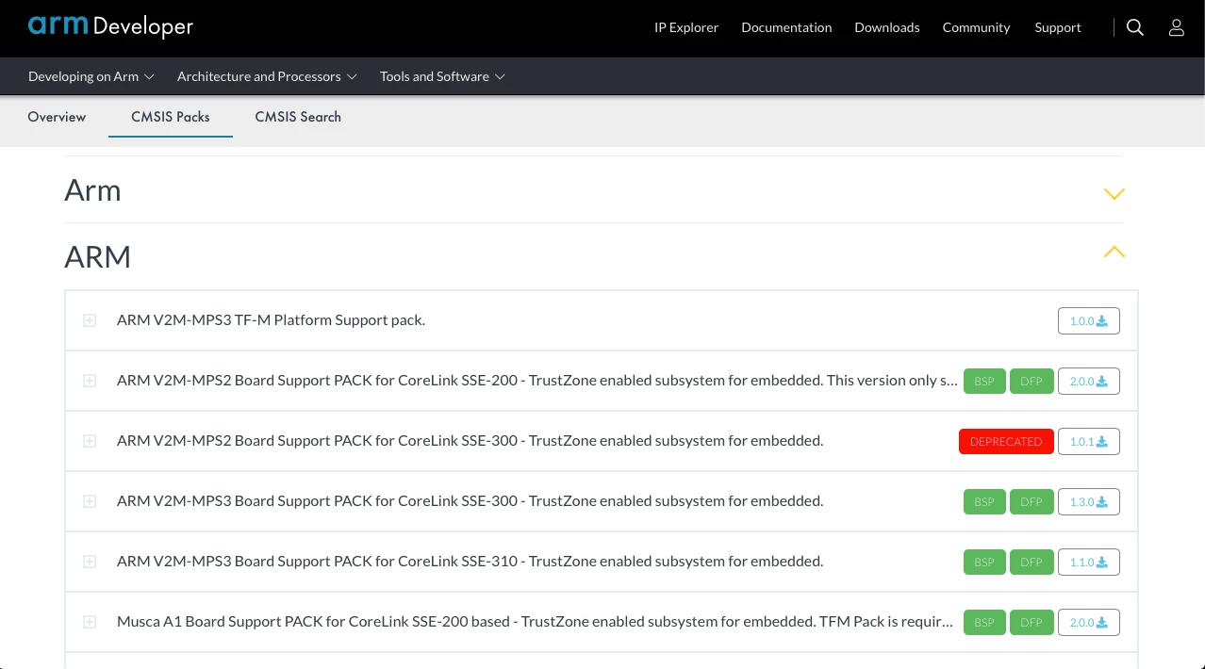Expand the V2M-MPS3 SSE-300 pack row plus icon

(90, 501)
